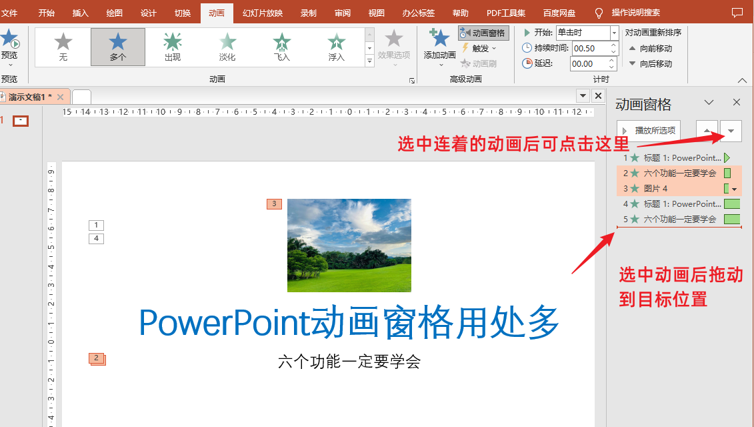The height and width of the screenshot is (427, 754).
Task: Click the 动画刷 animation painter
Action: click(x=479, y=63)
